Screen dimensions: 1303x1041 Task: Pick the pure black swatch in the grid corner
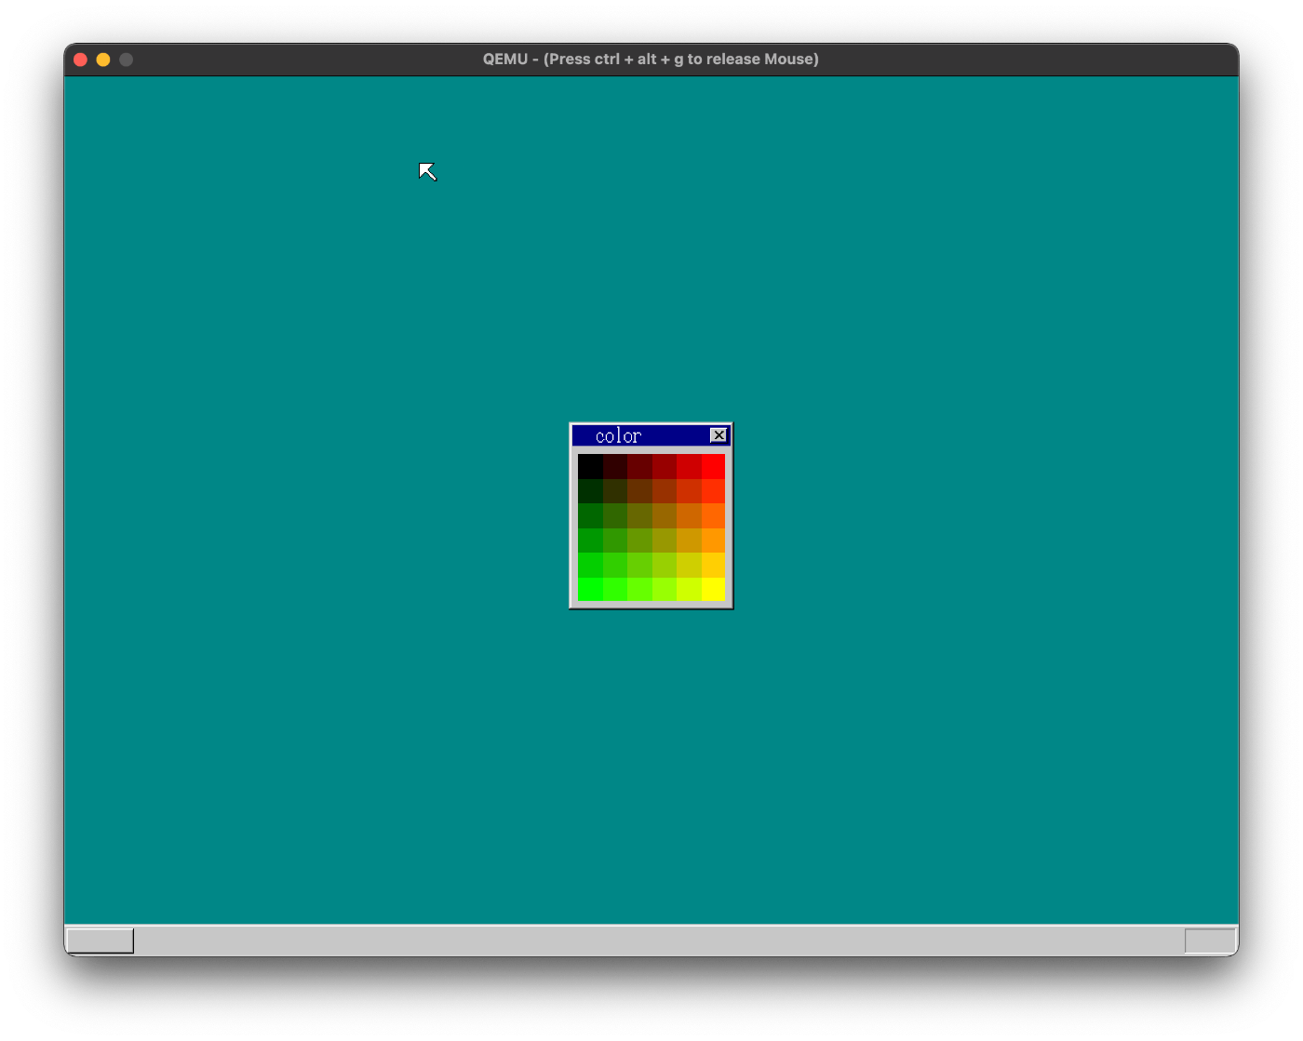[x=590, y=466]
